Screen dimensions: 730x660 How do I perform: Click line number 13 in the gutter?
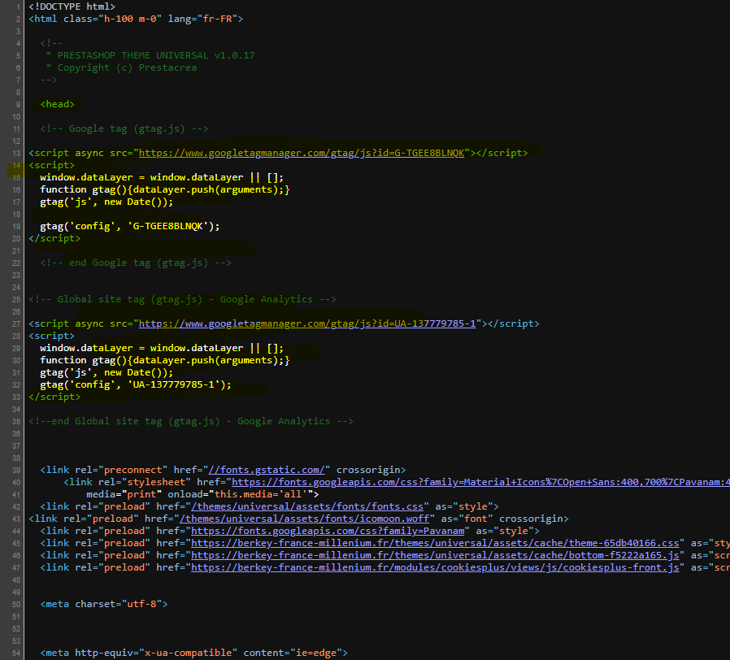(x=15, y=154)
